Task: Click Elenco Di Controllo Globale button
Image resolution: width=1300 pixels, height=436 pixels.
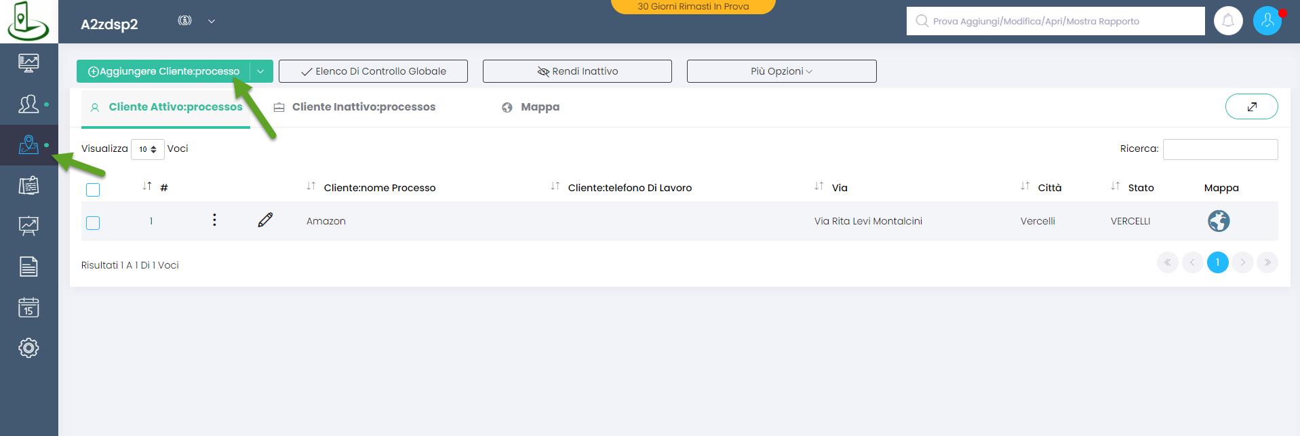Action: pos(373,71)
